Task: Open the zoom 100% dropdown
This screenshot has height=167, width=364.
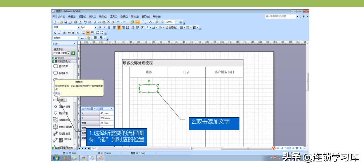Action: [x=176, y=22]
